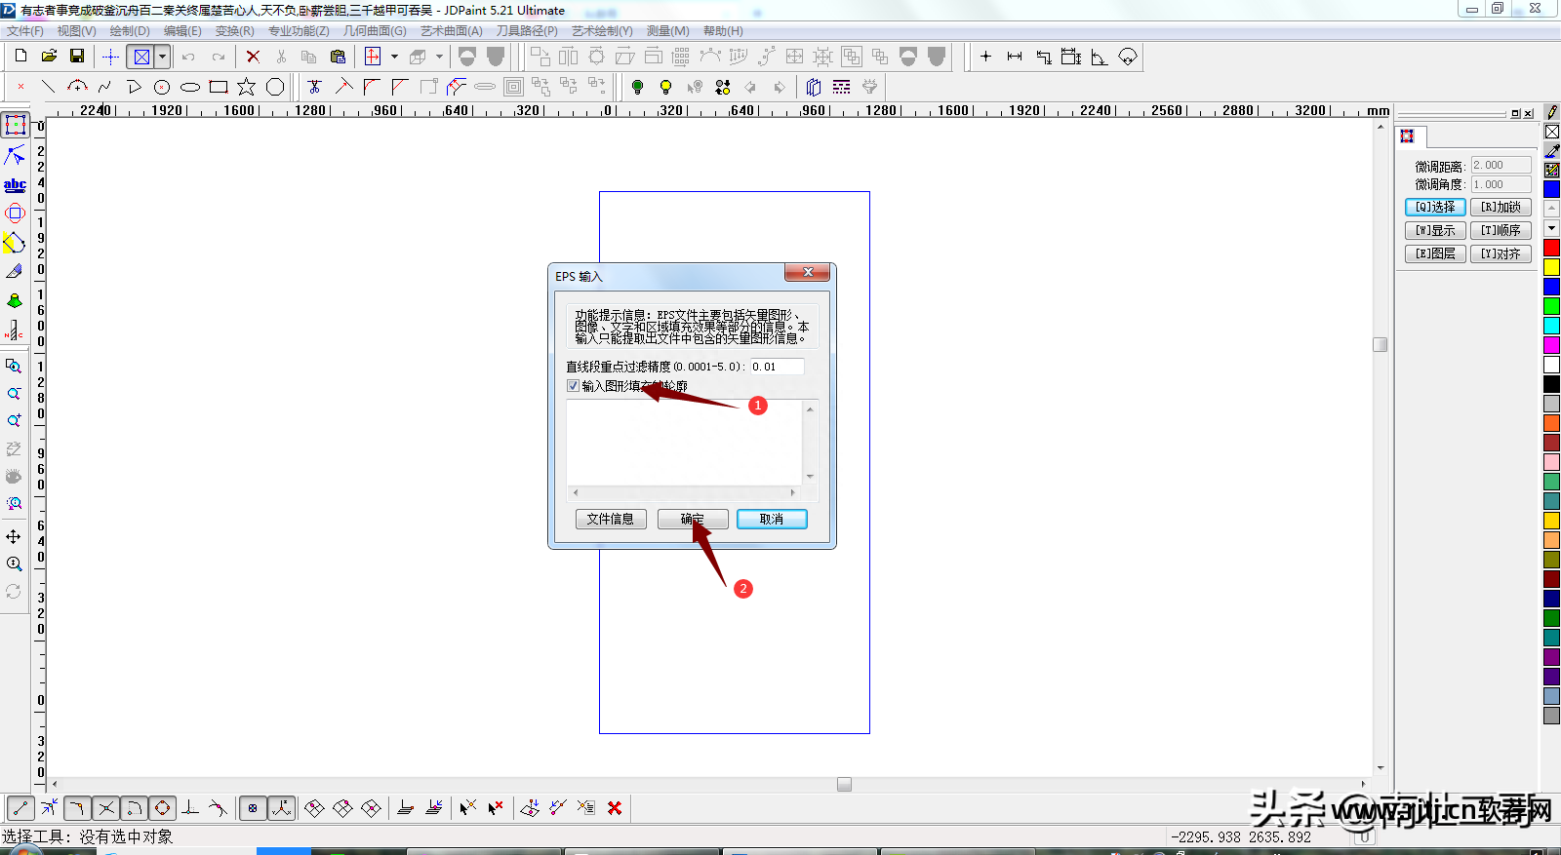Select the star shape drawing tool
The image size is (1561, 855).
tap(247, 87)
